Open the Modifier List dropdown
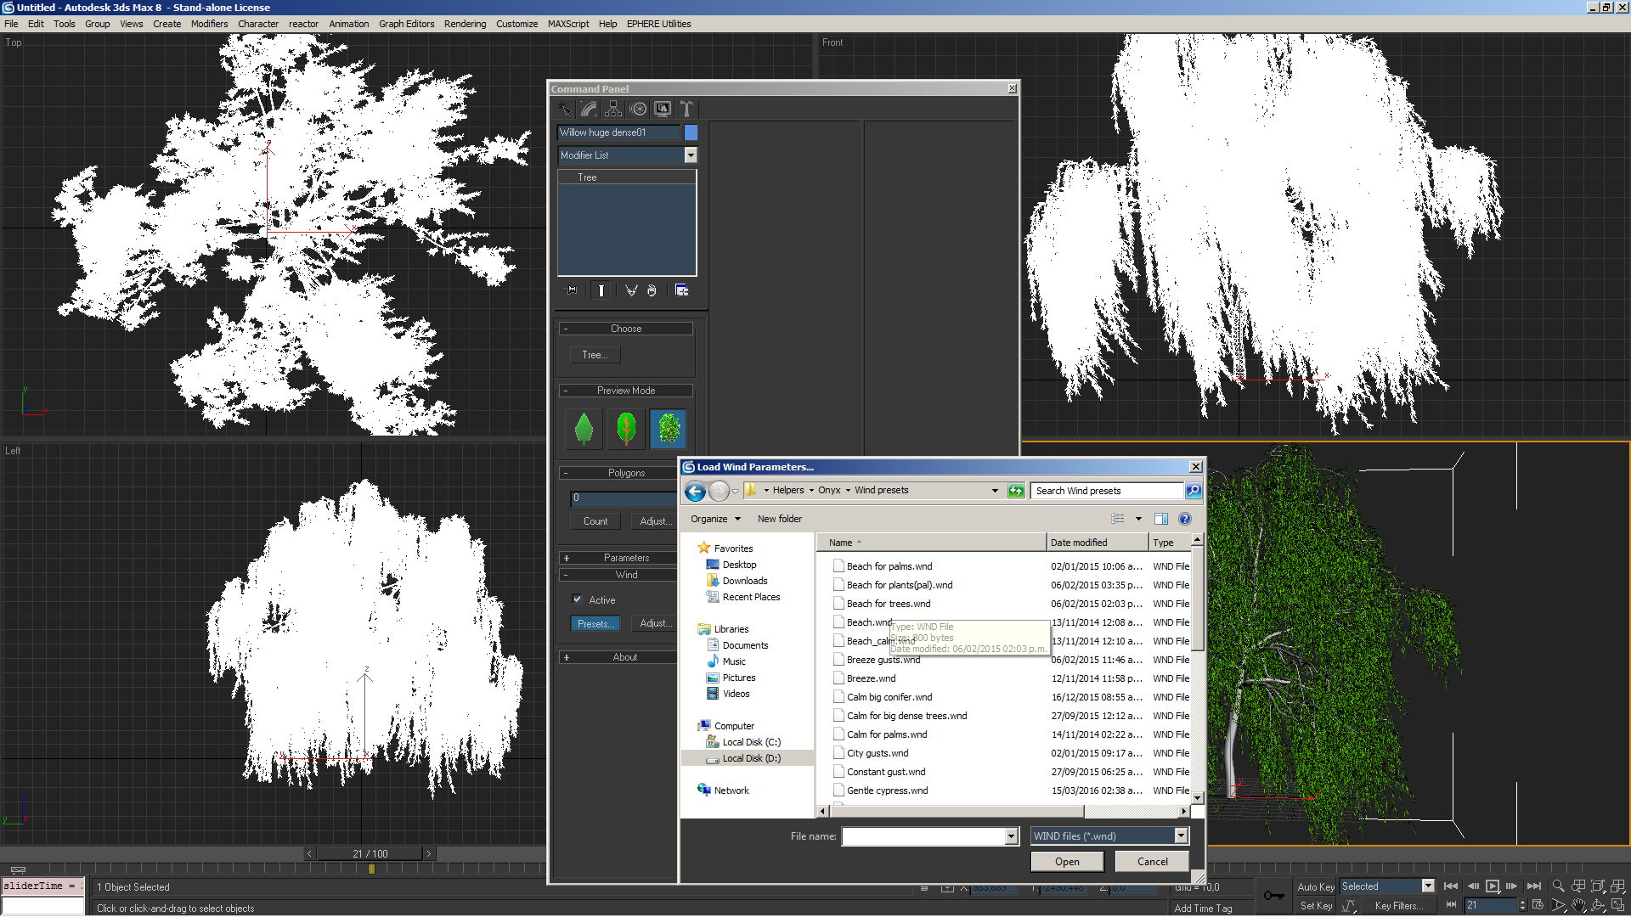This screenshot has height=917, width=1631. (x=691, y=155)
